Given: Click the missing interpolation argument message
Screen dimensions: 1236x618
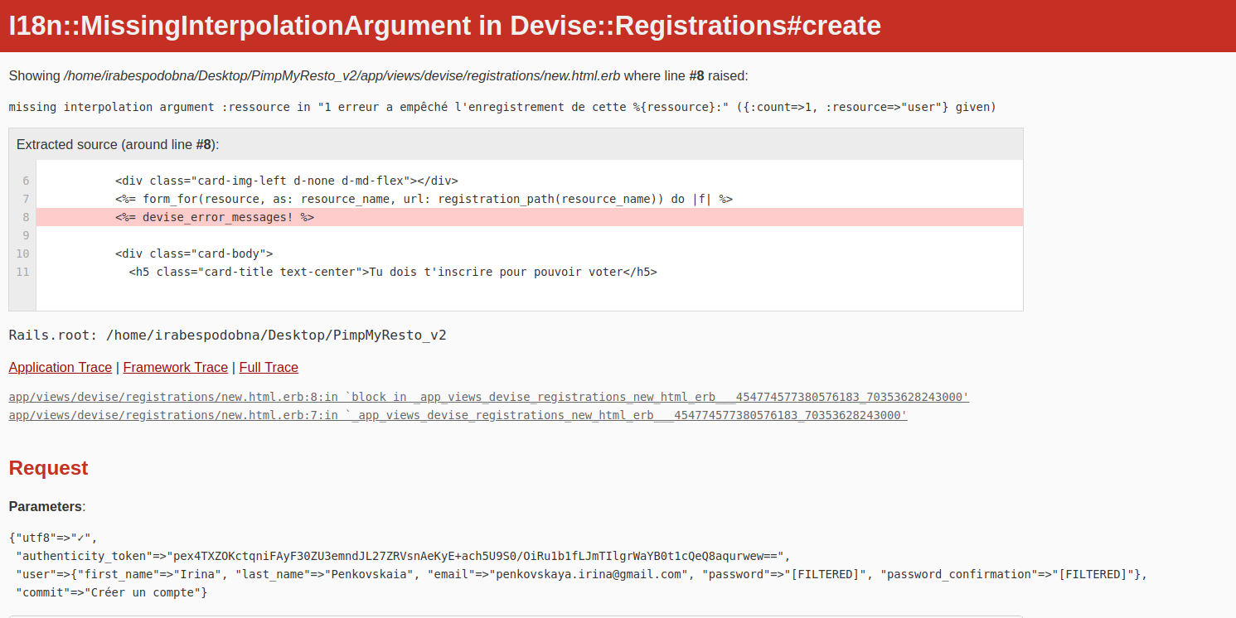Looking at the screenshot, I should point(502,107).
